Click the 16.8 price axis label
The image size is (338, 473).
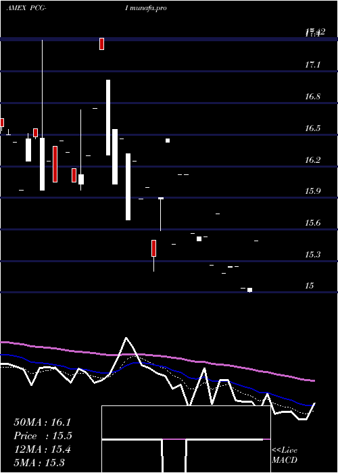pyautogui.click(x=312, y=97)
